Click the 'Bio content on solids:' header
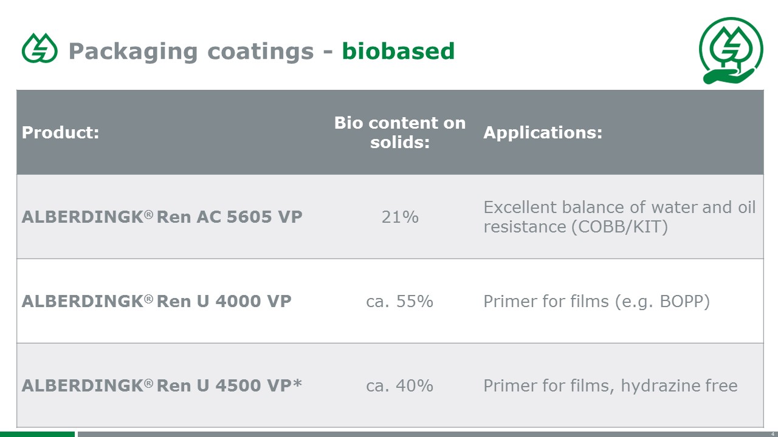Image resolution: width=778 pixels, height=437 pixels. click(x=399, y=132)
